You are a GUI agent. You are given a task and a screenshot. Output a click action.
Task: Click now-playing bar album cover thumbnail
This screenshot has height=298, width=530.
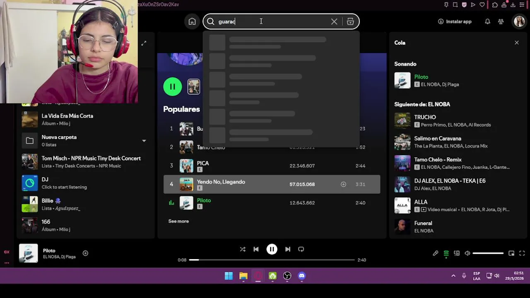coord(29,253)
